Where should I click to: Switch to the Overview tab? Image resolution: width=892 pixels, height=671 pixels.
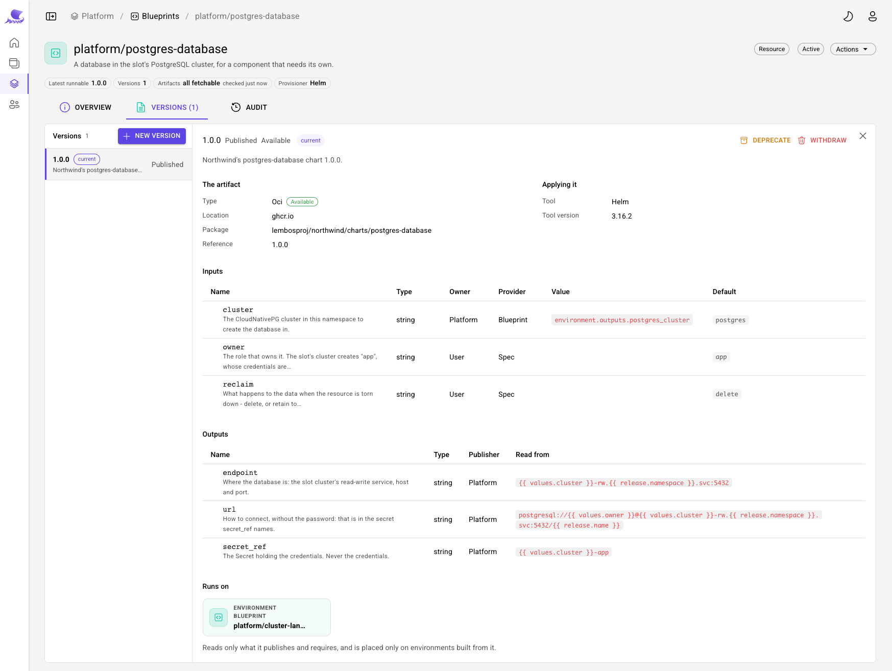tap(85, 107)
